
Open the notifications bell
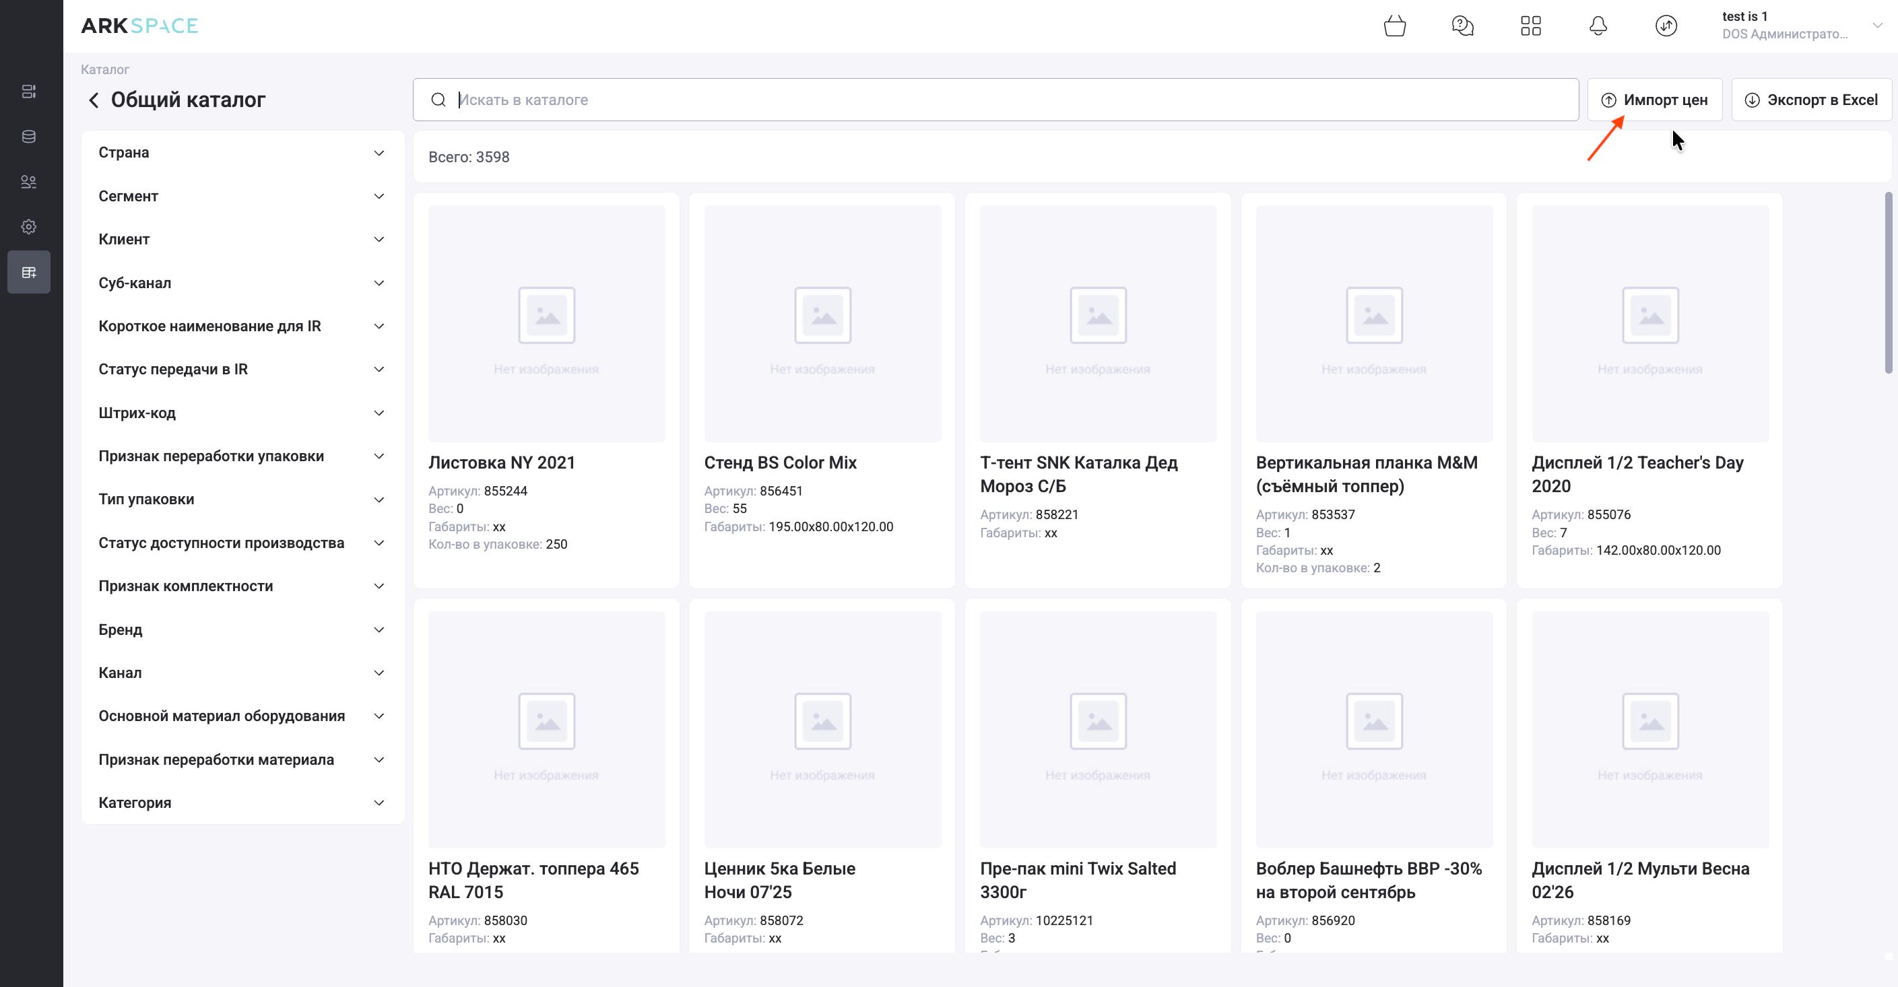click(1598, 26)
